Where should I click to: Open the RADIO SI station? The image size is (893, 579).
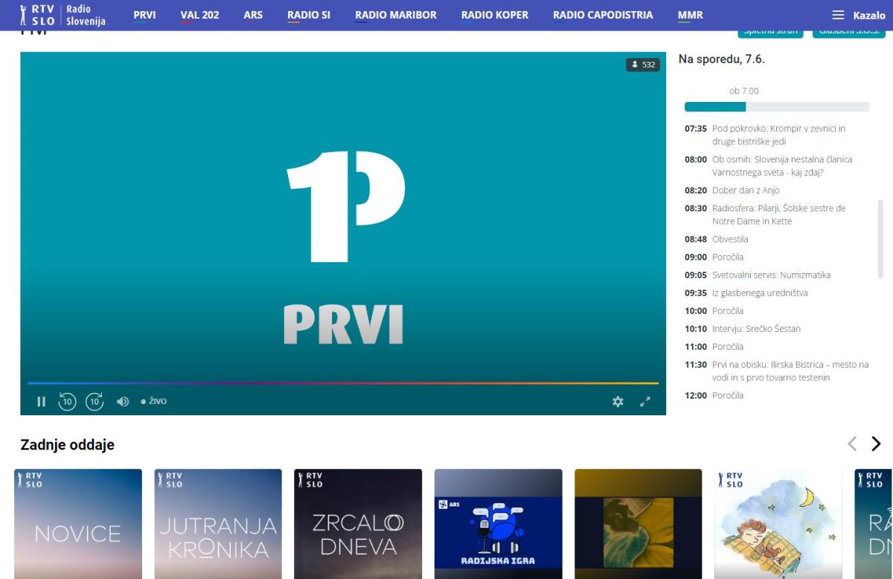click(x=309, y=15)
